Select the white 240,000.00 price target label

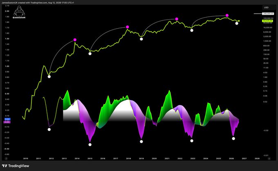click(x=268, y=13)
